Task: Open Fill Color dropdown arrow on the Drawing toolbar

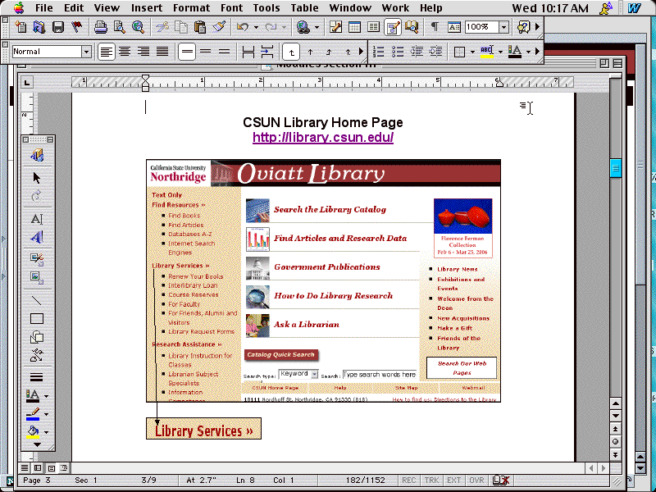Action: point(46,433)
